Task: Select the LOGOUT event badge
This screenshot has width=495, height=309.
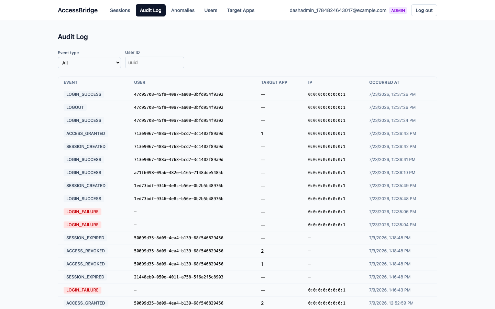Action: [x=75, y=107]
